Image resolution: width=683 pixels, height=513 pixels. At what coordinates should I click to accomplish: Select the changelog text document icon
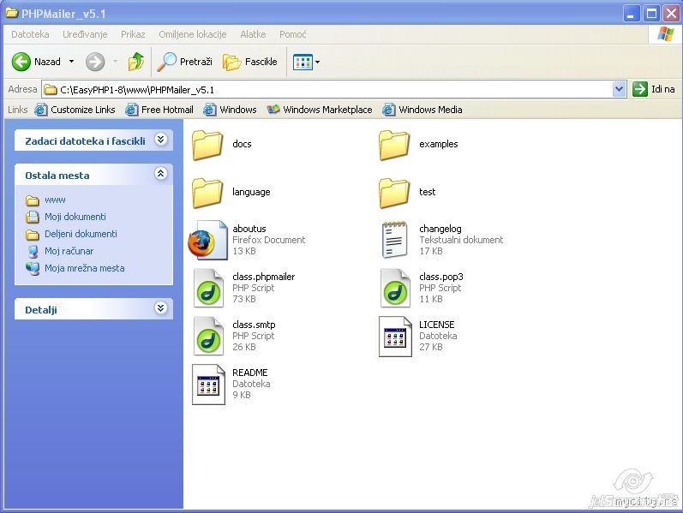pyautogui.click(x=394, y=240)
